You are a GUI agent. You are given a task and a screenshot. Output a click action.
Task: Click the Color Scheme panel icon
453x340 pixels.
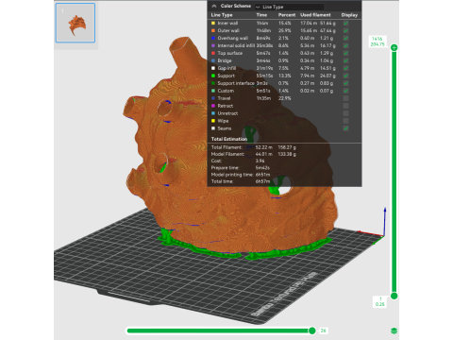pyautogui.click(x=214, y=6)
